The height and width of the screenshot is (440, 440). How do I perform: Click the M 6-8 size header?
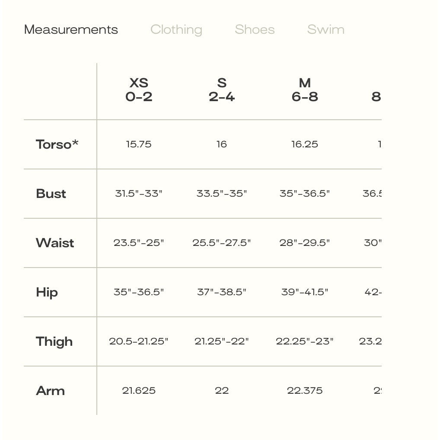click(x=305, y=90)
